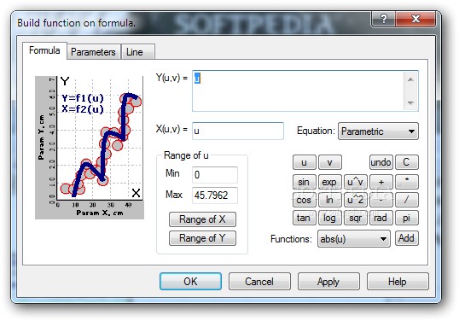Click the parametric plot preview thumbnail
This screenshot has width=459, height=321.
90,148
